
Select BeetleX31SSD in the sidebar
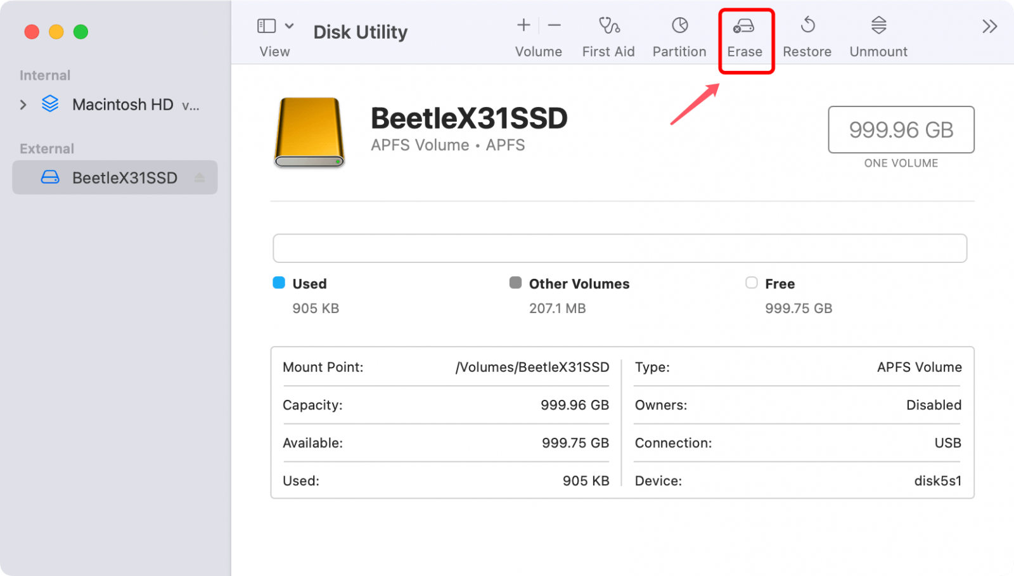[125, 177]
